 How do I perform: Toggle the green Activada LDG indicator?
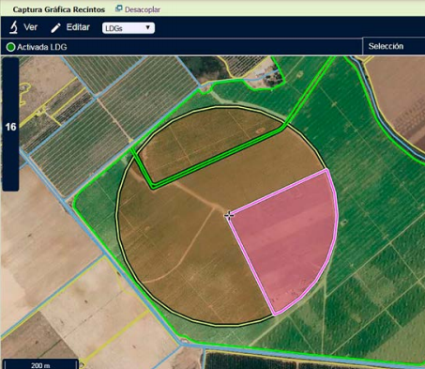coord(10,47)
